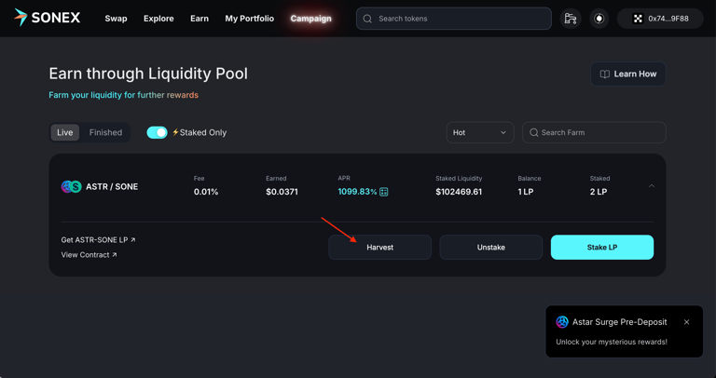Screen dimensions: 716x378
Task: Switch to the Live farms tab
Action: pos(65,133)
